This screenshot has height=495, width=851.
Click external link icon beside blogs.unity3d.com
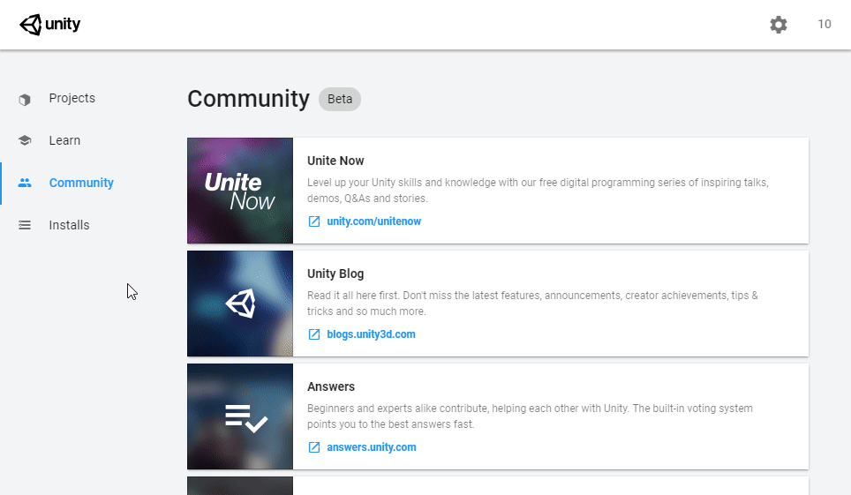314,334
